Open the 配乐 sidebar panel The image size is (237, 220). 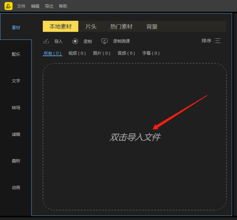16,54
